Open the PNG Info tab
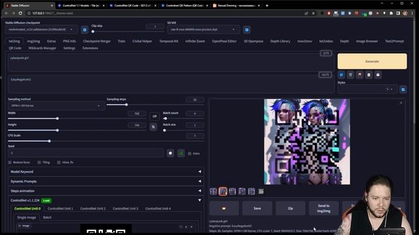Image resolution: width=419 pixels, height=235 pixels. tap(69, 41)
